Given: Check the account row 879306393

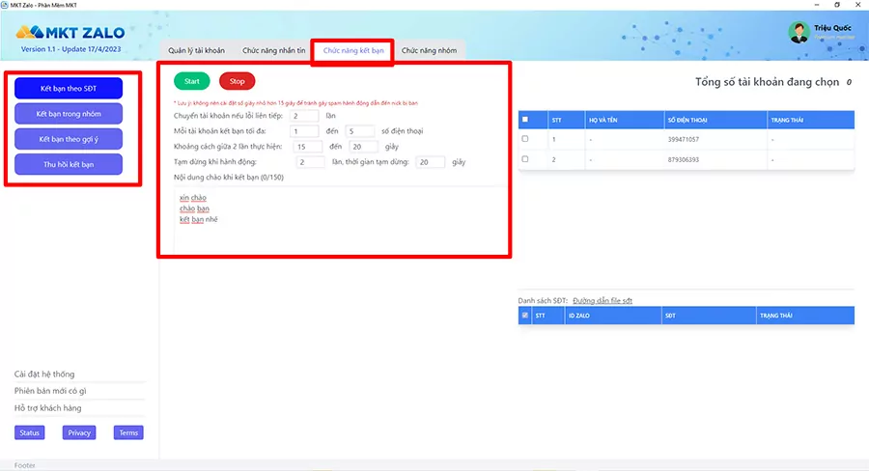Looking at the screenshot, I should (x=525, y=159).
